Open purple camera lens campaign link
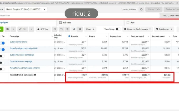The height and width of the screenshot is (111, 179). tap(18, 42)
